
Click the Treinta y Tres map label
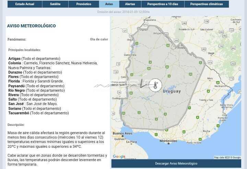(206, 100)
